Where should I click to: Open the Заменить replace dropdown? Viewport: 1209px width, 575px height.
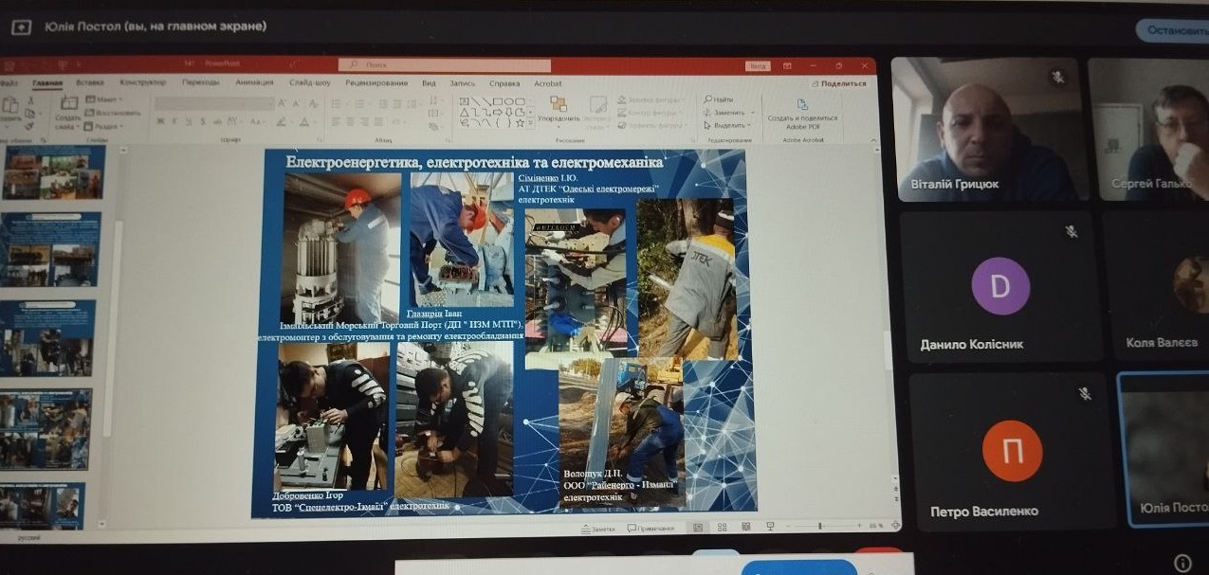click(728, 112)
